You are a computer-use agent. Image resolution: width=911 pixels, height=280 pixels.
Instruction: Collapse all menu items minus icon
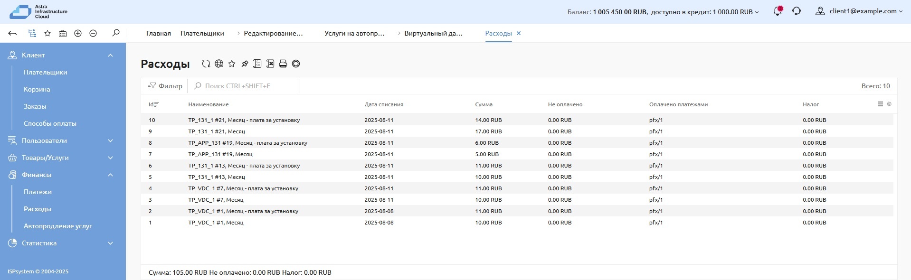pyautogui.click(x=93, y=33)
